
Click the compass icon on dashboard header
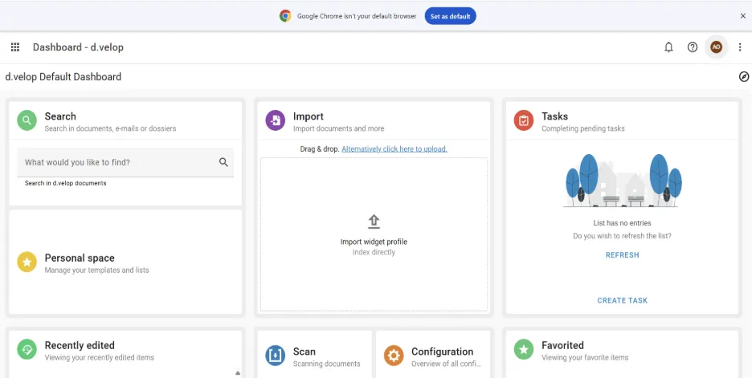coord(743,77)
